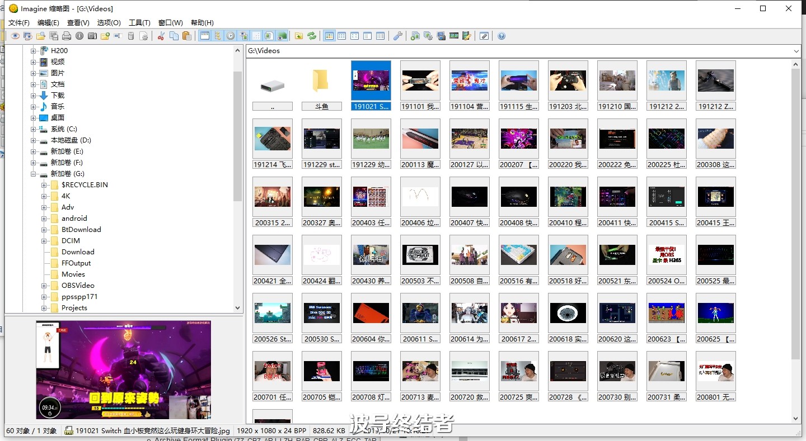Viewport: 806px width, 441px height.
Task: Expand the 系统 (C:) drive node
Action: (33, 129)
